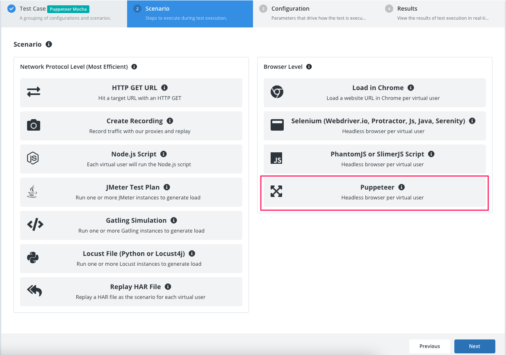506x355 pixels.
Task: Select the Scenario step tab
Action: coord(190,14)
